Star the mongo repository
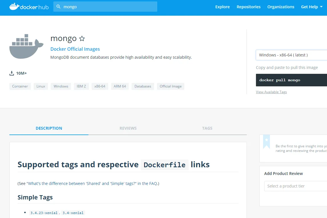Screen dimensions: 327x218 coord(82,38)
